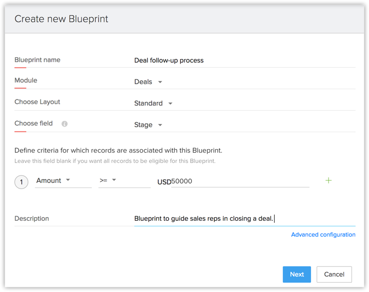Open the Module dropdown showing Deals

click(x=148, y=82)
